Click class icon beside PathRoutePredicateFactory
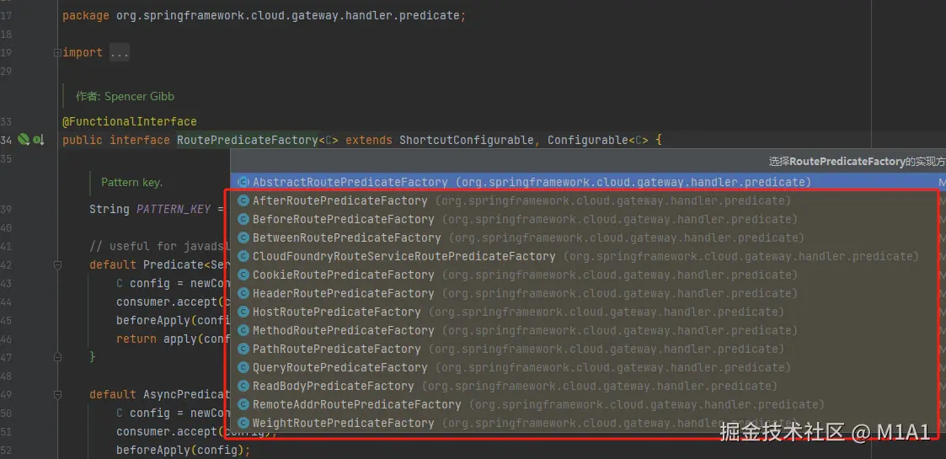The width and height of the screenshot is (946, 459). point(243,350)
